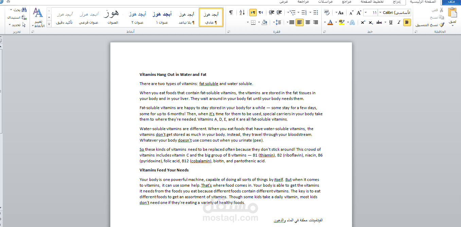This screenshot has height=227, width=461.
Task: Click the Numbering list icon
Action: pos(304,13)
